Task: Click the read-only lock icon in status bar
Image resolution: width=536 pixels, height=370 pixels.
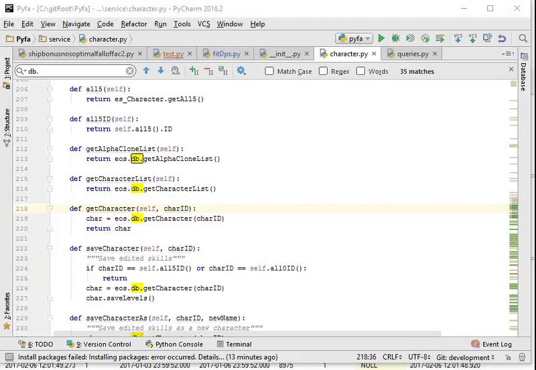Action: point(509,358)
